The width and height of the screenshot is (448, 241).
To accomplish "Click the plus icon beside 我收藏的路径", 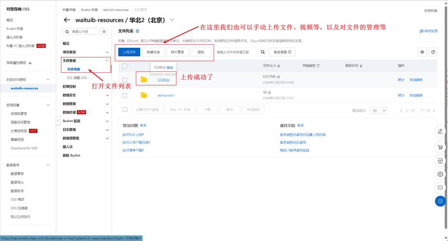I will coord(30,63).
